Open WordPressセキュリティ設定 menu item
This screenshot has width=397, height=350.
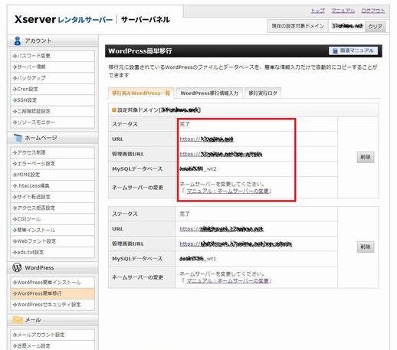click(x=53, y=305)
